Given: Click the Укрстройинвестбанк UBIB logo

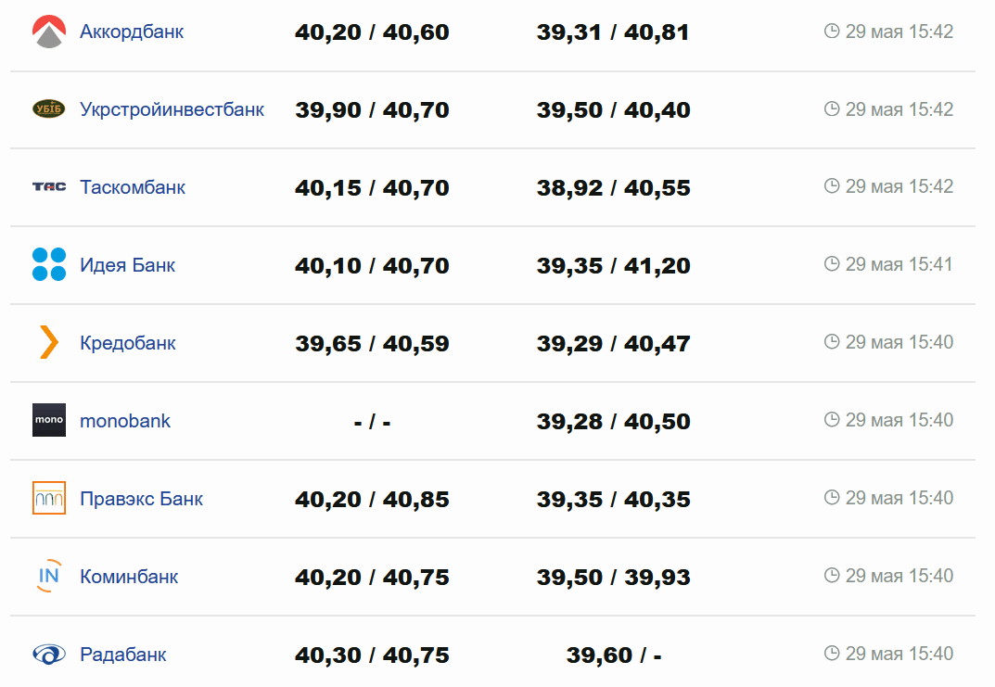Looking at the screenshot, I should pos(49,109).
